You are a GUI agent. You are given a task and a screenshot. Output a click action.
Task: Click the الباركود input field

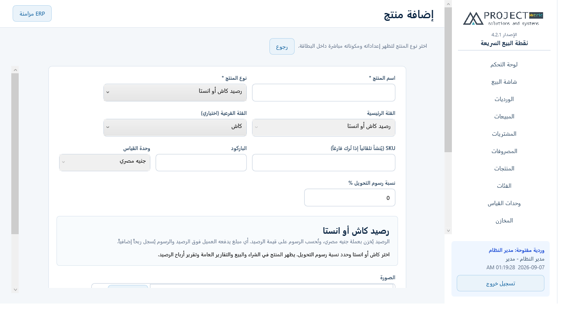pos(201,163)
